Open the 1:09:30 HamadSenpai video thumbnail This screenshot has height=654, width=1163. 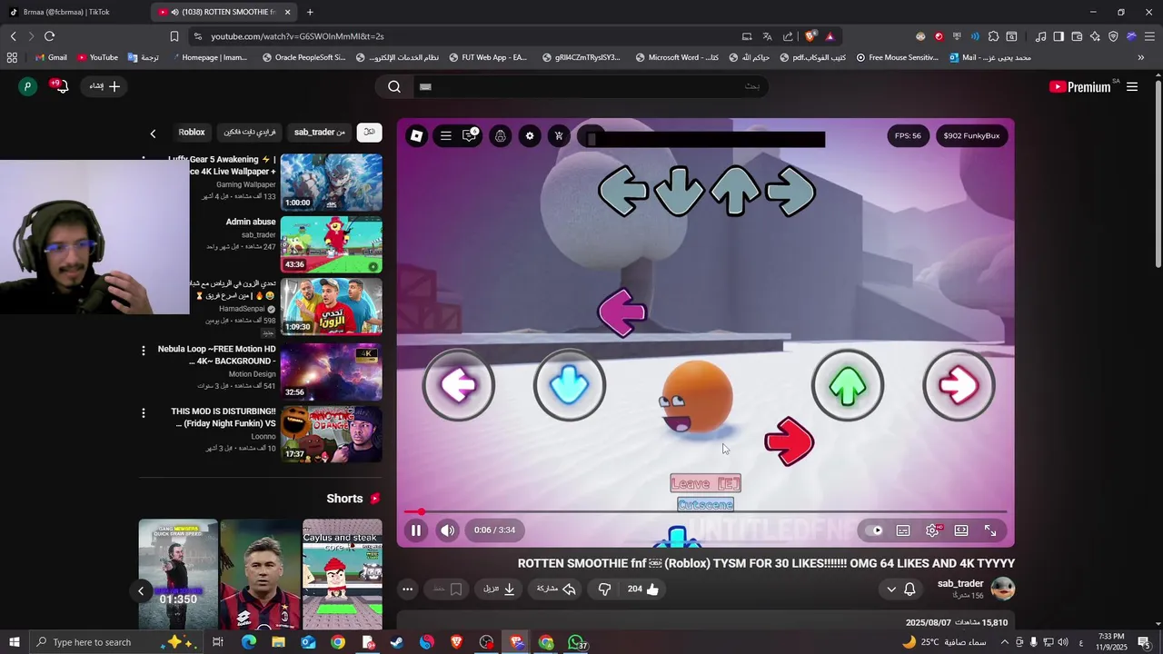(x=332, y=307)
